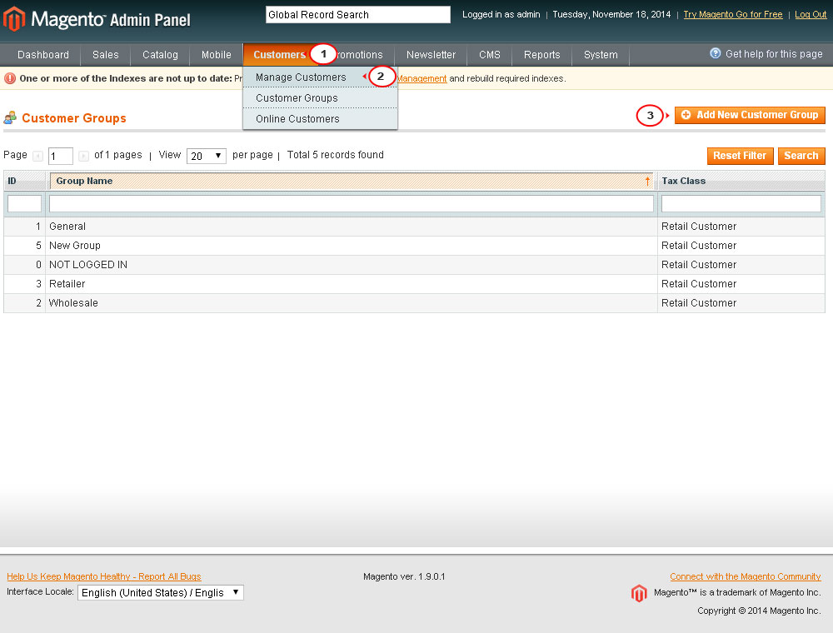Screen dimensions: 833x633
Task: Open the Wholesale group row
Action: pos(414,303)
